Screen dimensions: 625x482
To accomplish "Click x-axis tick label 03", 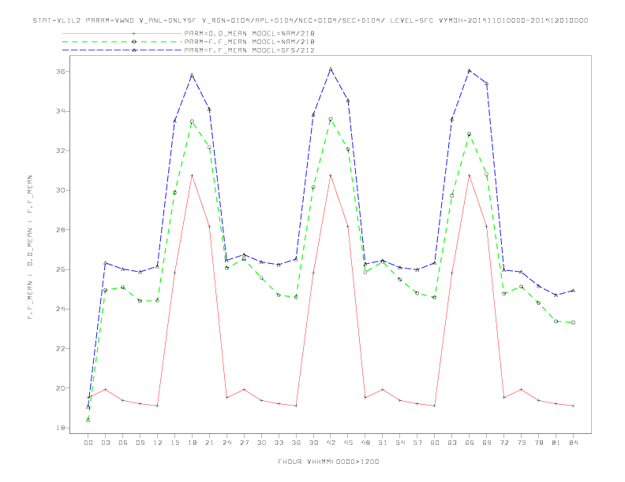I will coord(105,443).
